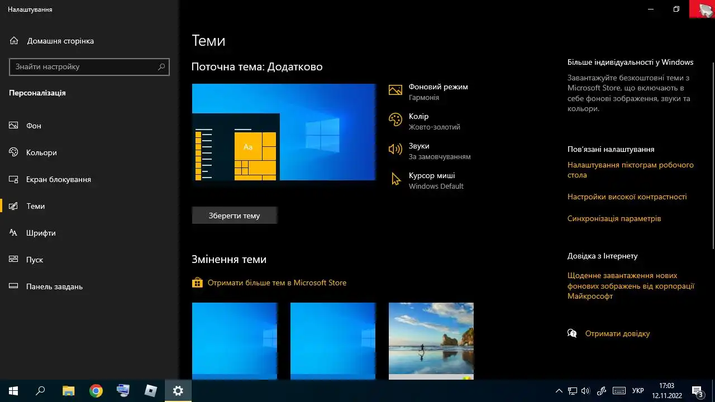This screenshot has height=402, width=715.
Task: Click the Зберегти тему button
Action: (x=235, y=216)
